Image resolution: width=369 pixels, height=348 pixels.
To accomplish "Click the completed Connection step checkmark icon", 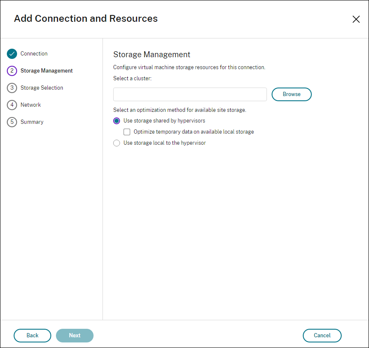I will pos(12,53).
